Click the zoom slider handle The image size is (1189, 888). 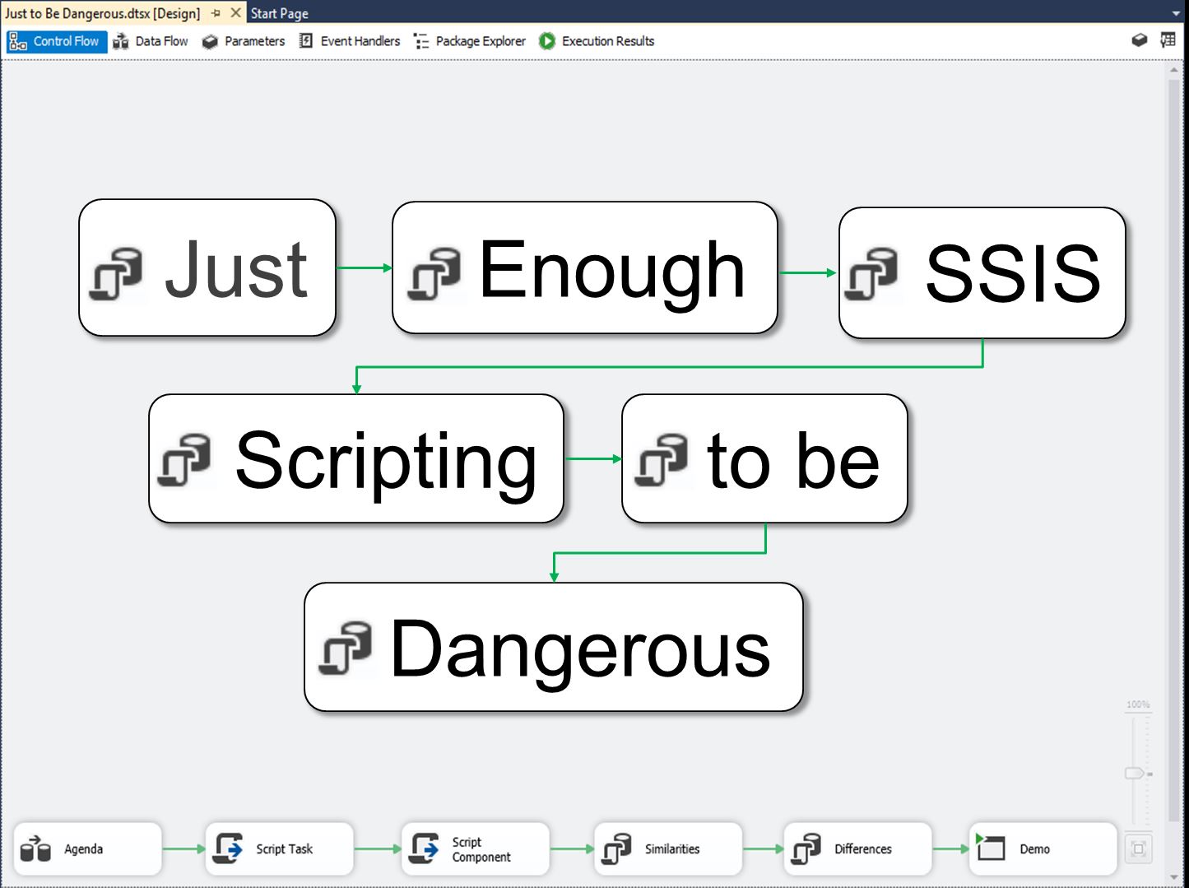click(x=1136, y=774)
